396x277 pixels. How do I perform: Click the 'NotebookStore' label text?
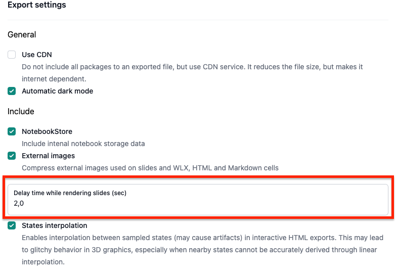(x=47, y=131)
